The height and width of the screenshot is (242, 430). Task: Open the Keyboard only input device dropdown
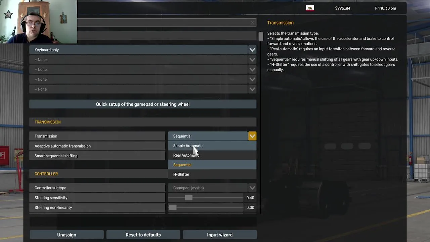[252, 50]
